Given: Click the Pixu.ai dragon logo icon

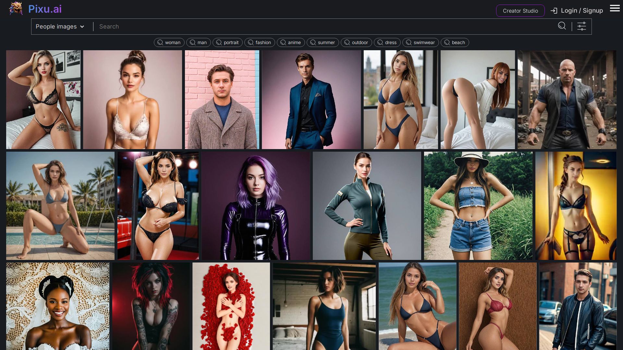Looking at the screenshot, I should (16, 9).
